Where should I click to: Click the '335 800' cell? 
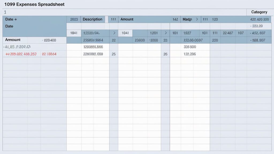(190, 47)
